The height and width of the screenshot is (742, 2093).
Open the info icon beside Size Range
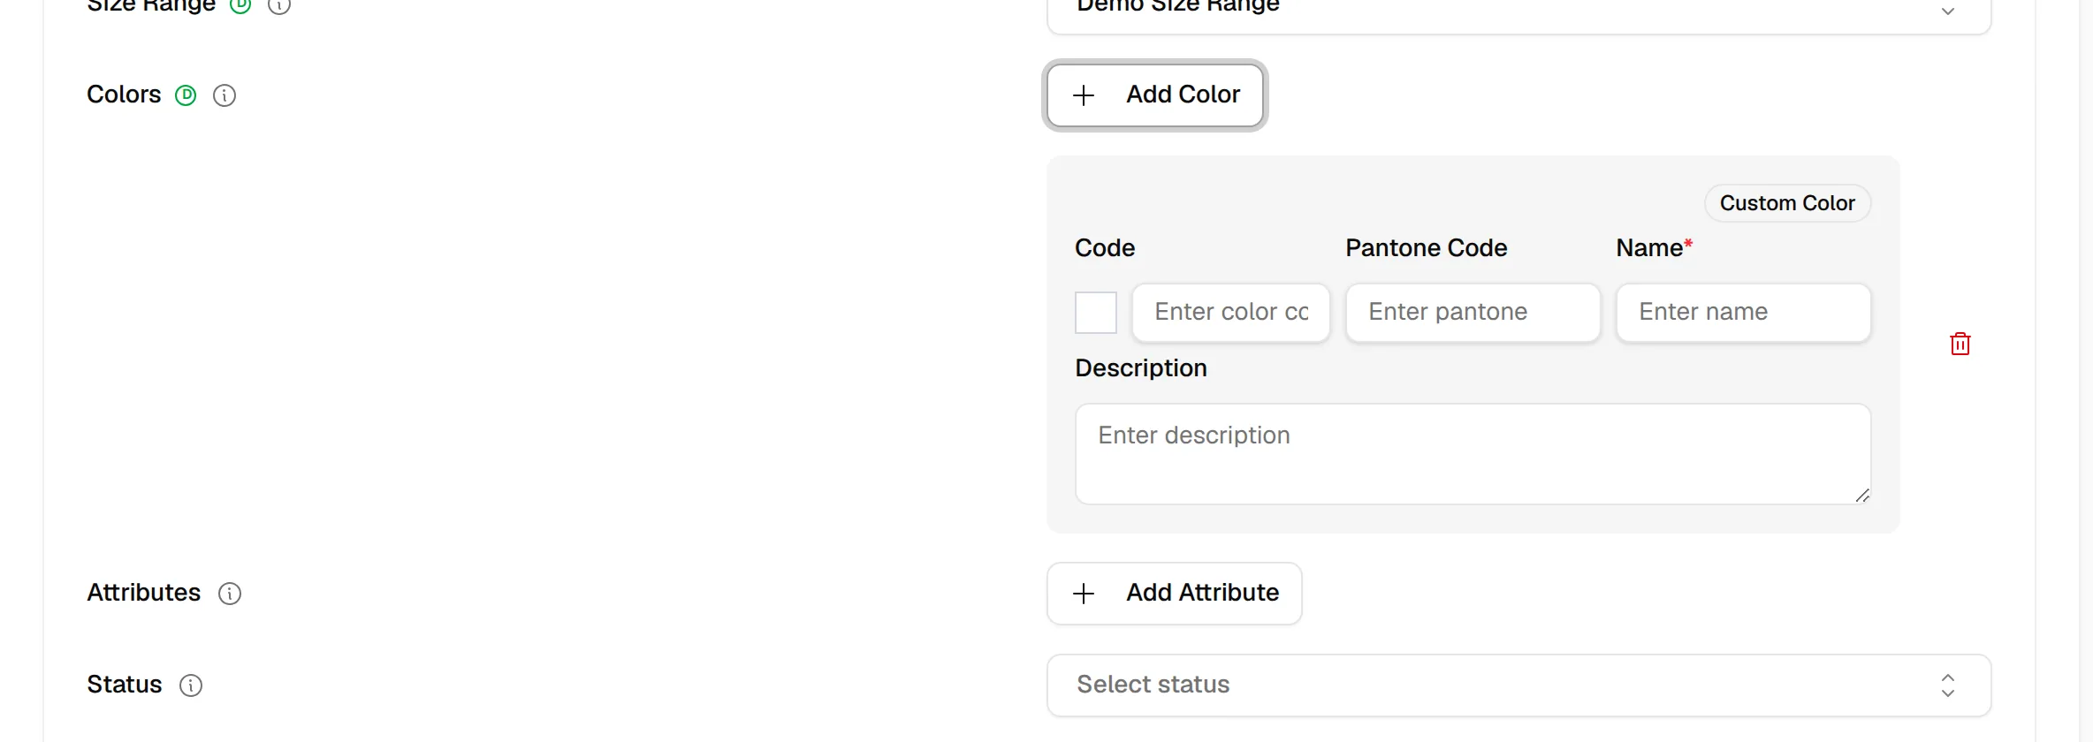point(279,4)
